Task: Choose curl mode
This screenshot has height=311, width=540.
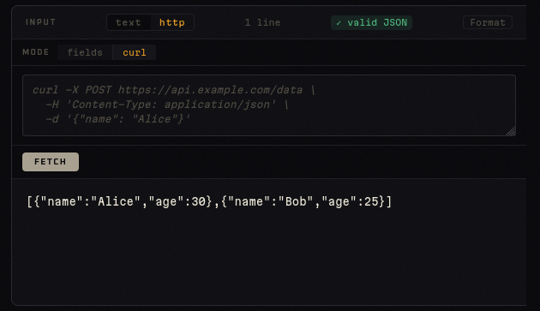Action: click(135, 52)
